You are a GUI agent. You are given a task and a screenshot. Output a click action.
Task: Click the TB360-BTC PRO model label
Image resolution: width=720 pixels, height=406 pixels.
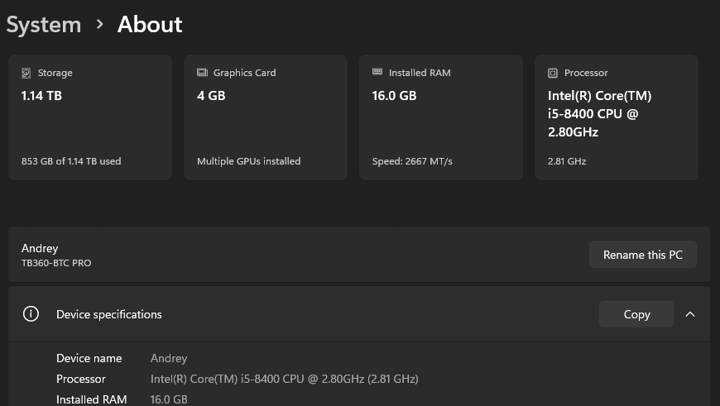pos(56,263)
